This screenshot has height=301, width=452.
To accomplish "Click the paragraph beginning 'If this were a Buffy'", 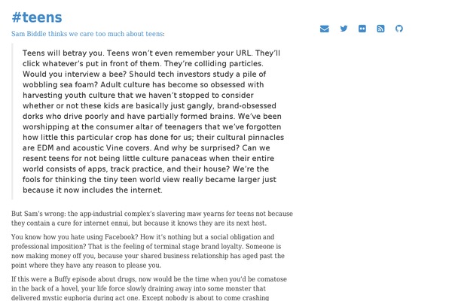I will point(149,288).
